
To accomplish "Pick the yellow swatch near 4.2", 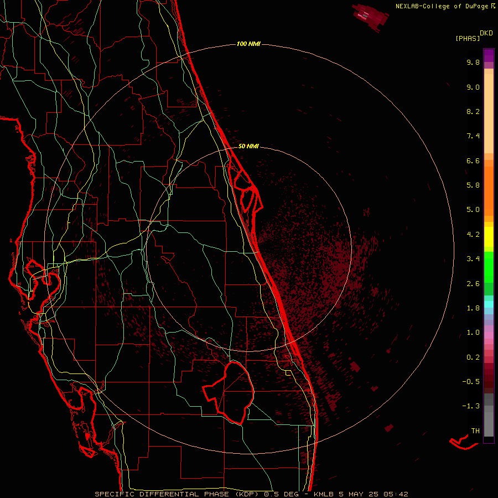I will pos(489,237).
